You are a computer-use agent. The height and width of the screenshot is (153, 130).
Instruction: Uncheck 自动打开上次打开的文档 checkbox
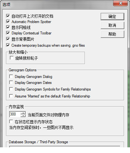pos(8,16)
